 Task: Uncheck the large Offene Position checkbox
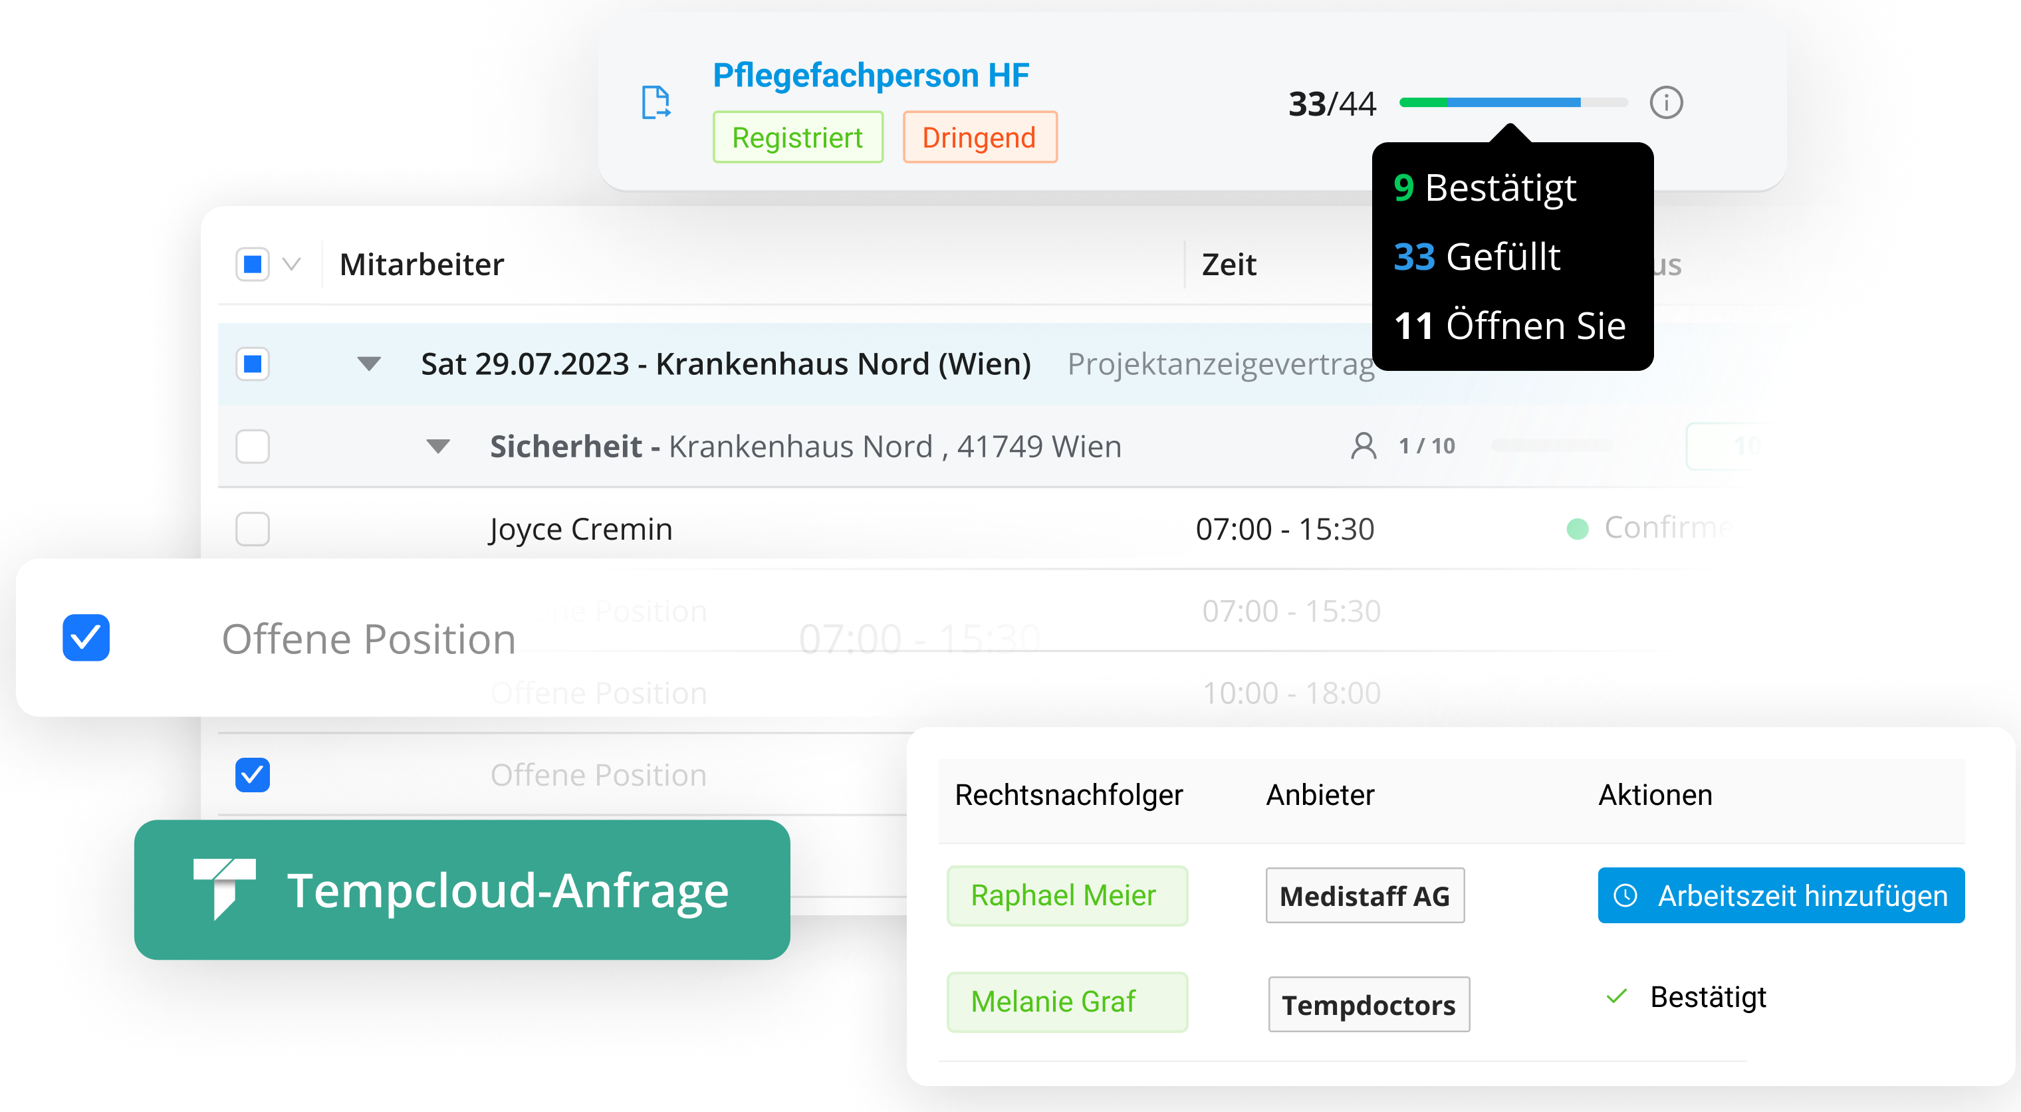86,637
